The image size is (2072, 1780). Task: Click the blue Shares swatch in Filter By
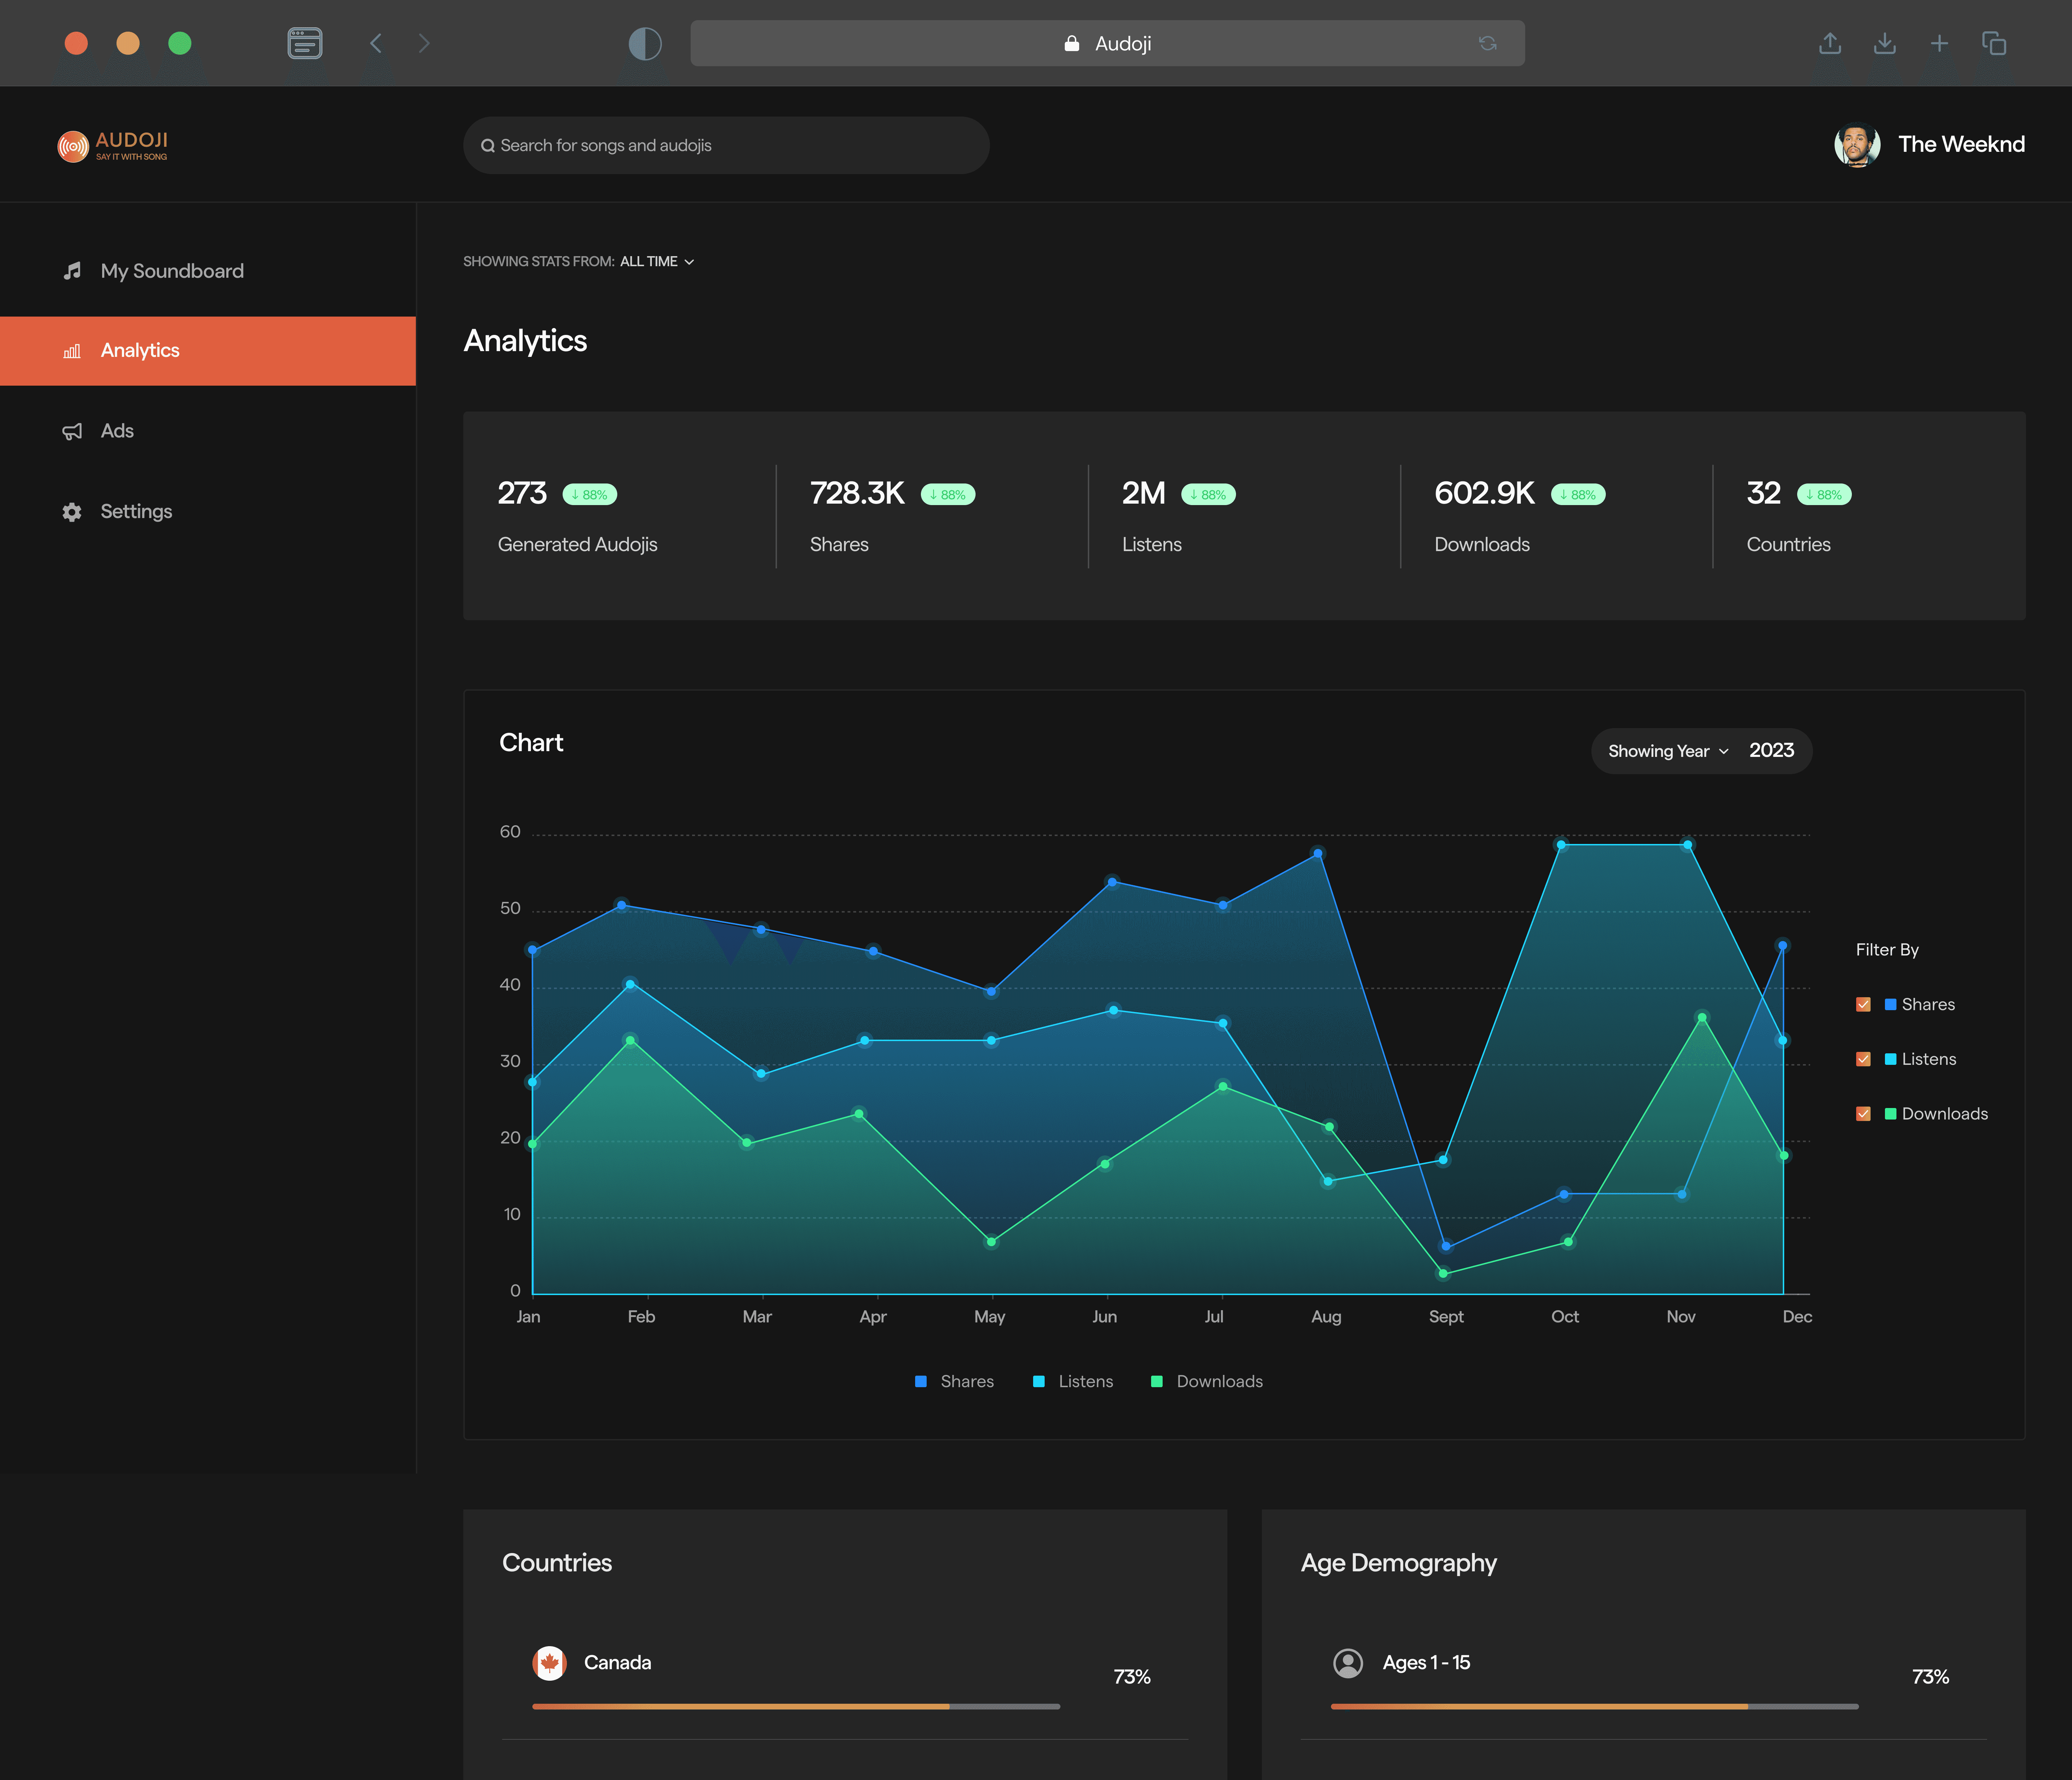pos(1890,1004)
